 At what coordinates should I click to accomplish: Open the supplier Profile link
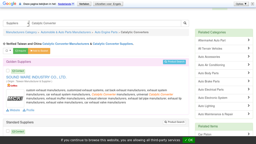tap(28, 110)
